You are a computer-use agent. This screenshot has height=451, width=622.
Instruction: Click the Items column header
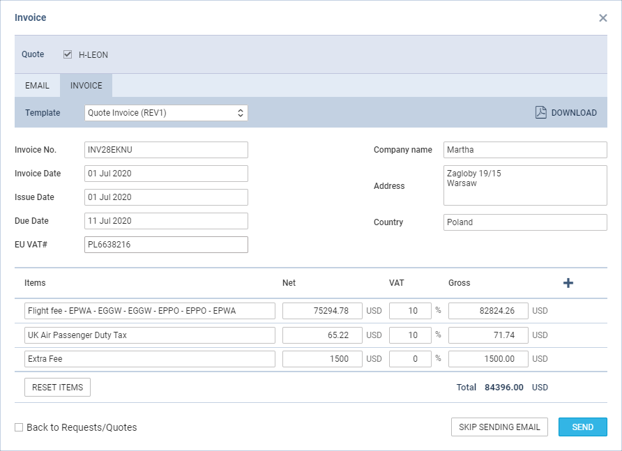point(35,283)
